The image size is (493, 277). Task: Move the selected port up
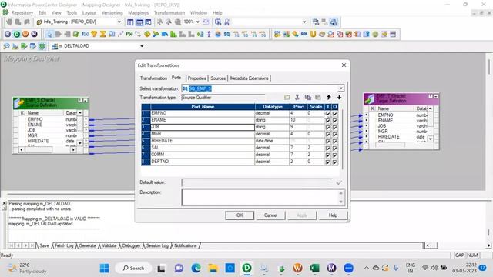click(x=329, y=98)
